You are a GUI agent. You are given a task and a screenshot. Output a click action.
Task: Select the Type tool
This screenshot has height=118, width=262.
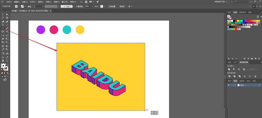tap(3, 25)
